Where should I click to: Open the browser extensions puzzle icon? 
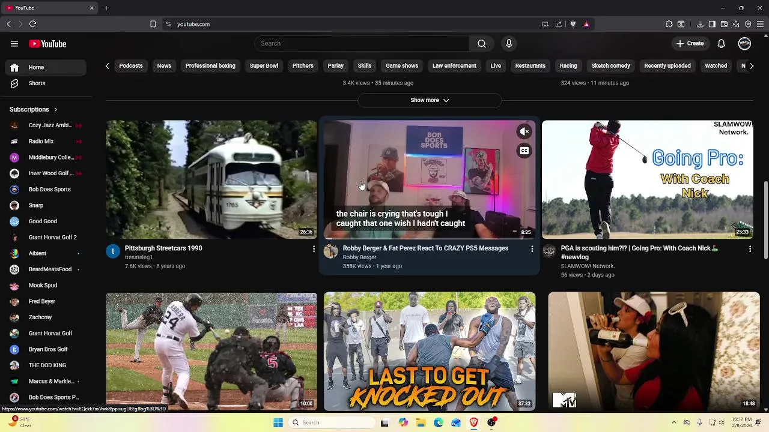669,24
